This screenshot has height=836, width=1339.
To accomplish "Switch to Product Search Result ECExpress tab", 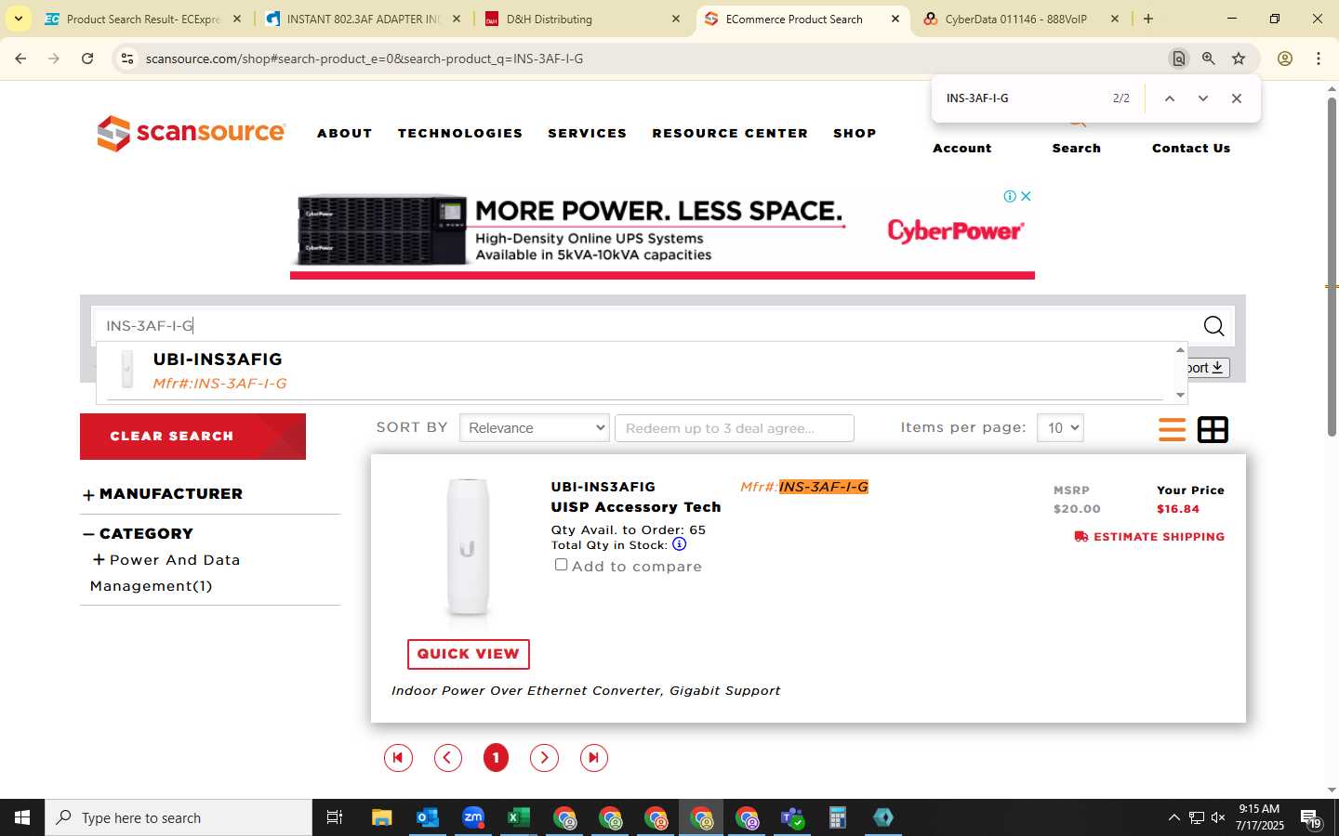I will point(143,19).
